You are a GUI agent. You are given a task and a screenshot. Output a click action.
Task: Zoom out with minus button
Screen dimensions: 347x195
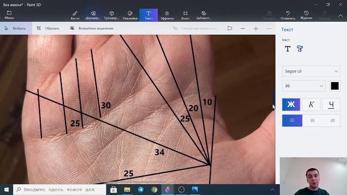242,28
